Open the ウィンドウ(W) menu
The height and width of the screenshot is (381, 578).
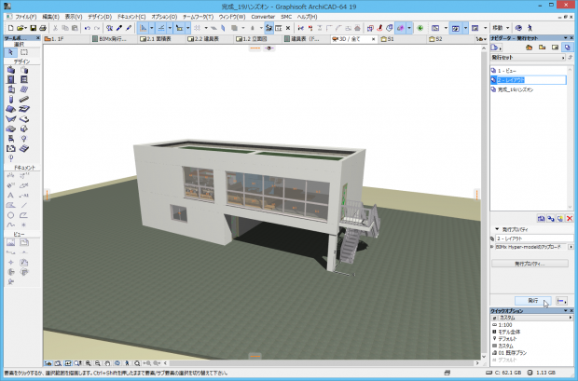coord(232,17)
